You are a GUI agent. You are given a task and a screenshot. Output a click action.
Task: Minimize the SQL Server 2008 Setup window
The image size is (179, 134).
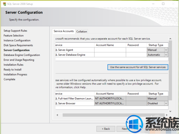(153, 4)
